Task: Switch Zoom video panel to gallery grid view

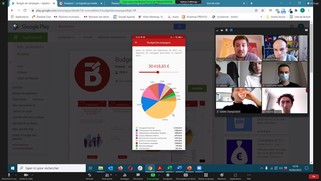Action: [x=231, y=30]
